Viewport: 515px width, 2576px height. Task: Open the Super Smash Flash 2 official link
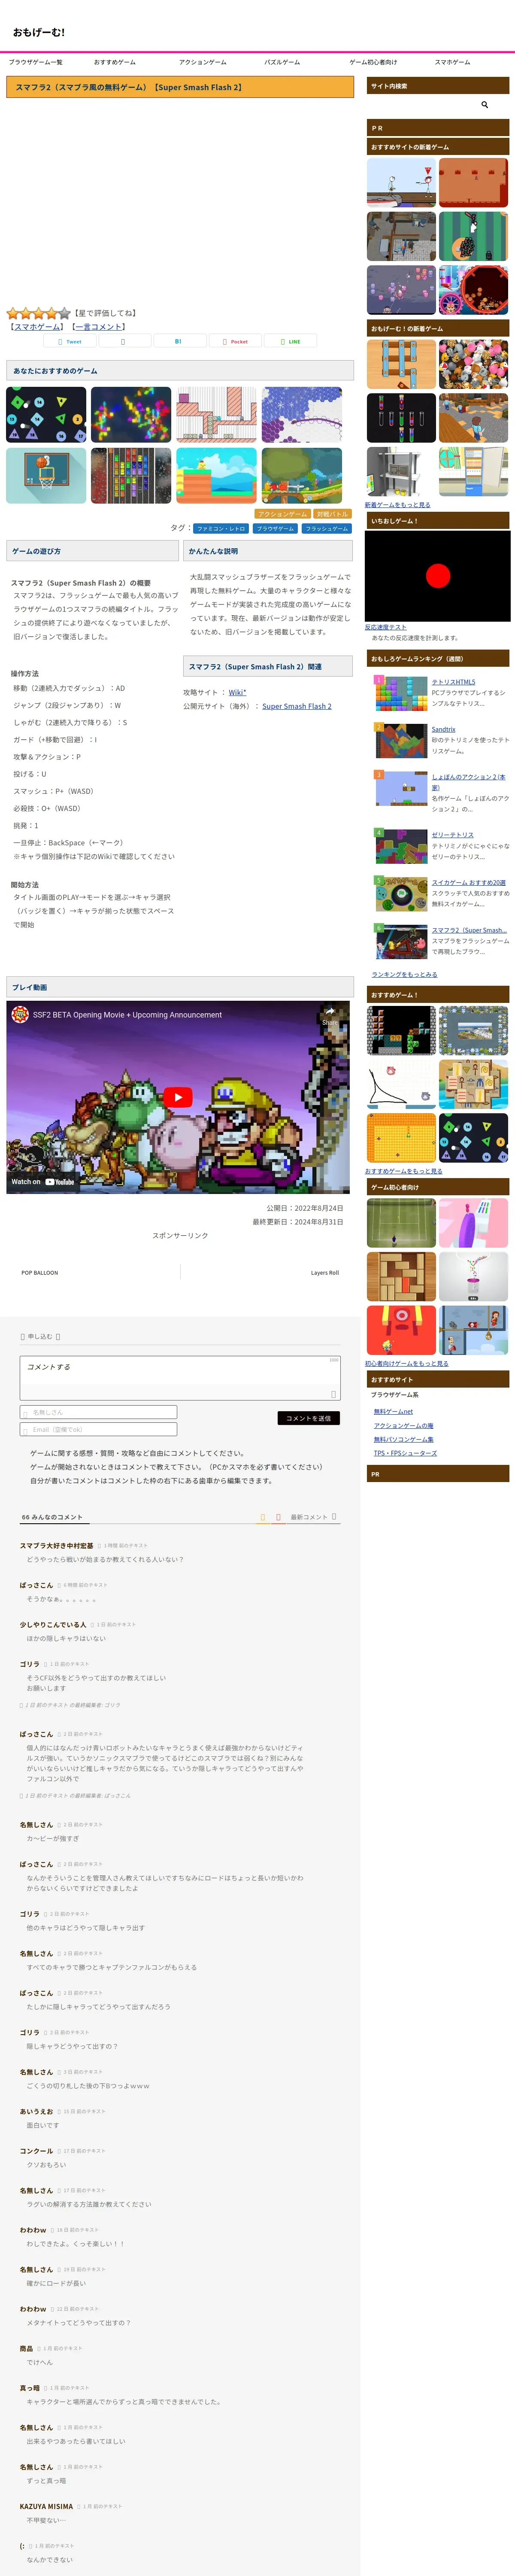click(297, 706)
